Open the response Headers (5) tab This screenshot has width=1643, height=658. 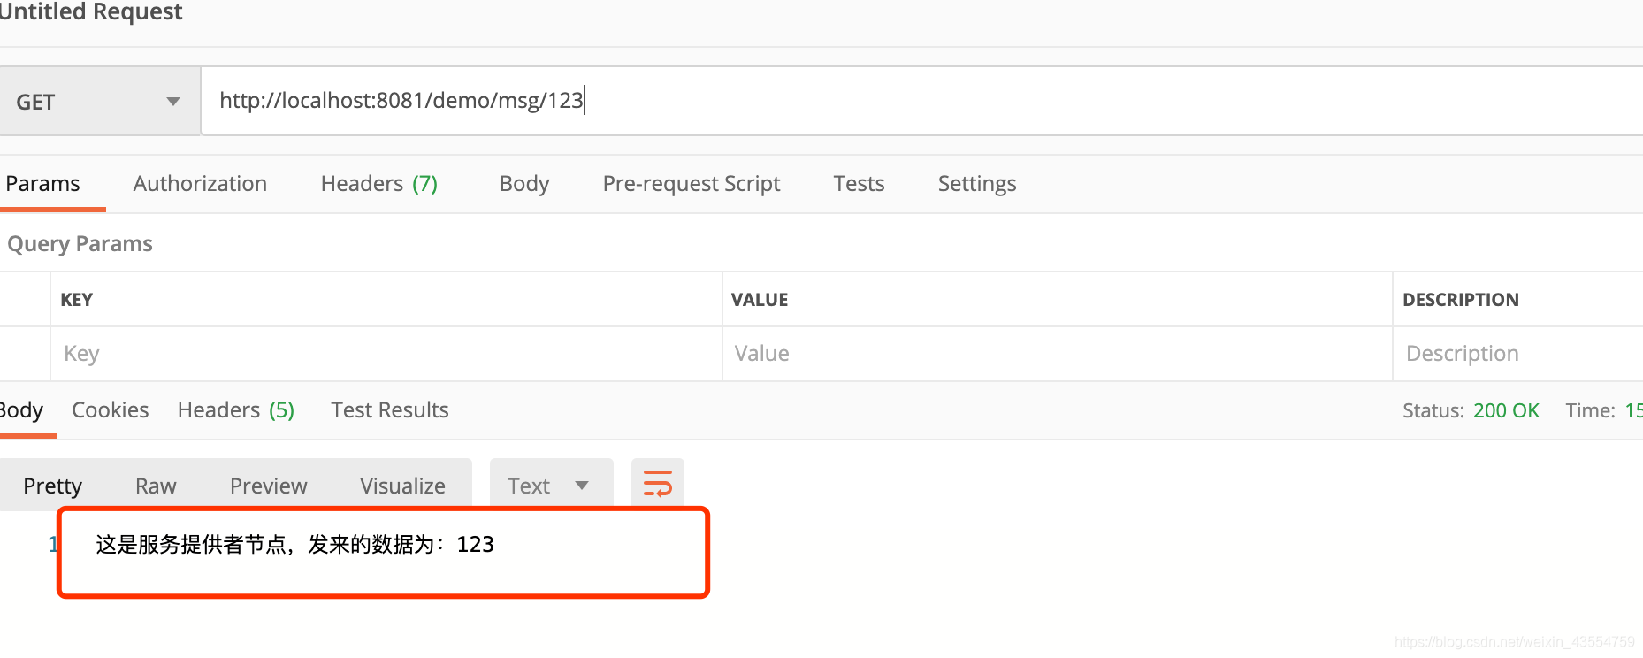coord(236,410)
